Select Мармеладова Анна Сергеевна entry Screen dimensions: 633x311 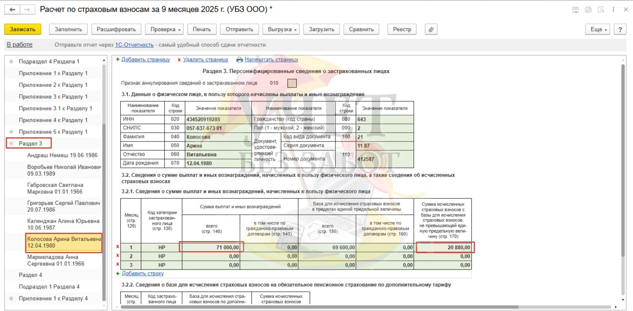click(56, 260)
